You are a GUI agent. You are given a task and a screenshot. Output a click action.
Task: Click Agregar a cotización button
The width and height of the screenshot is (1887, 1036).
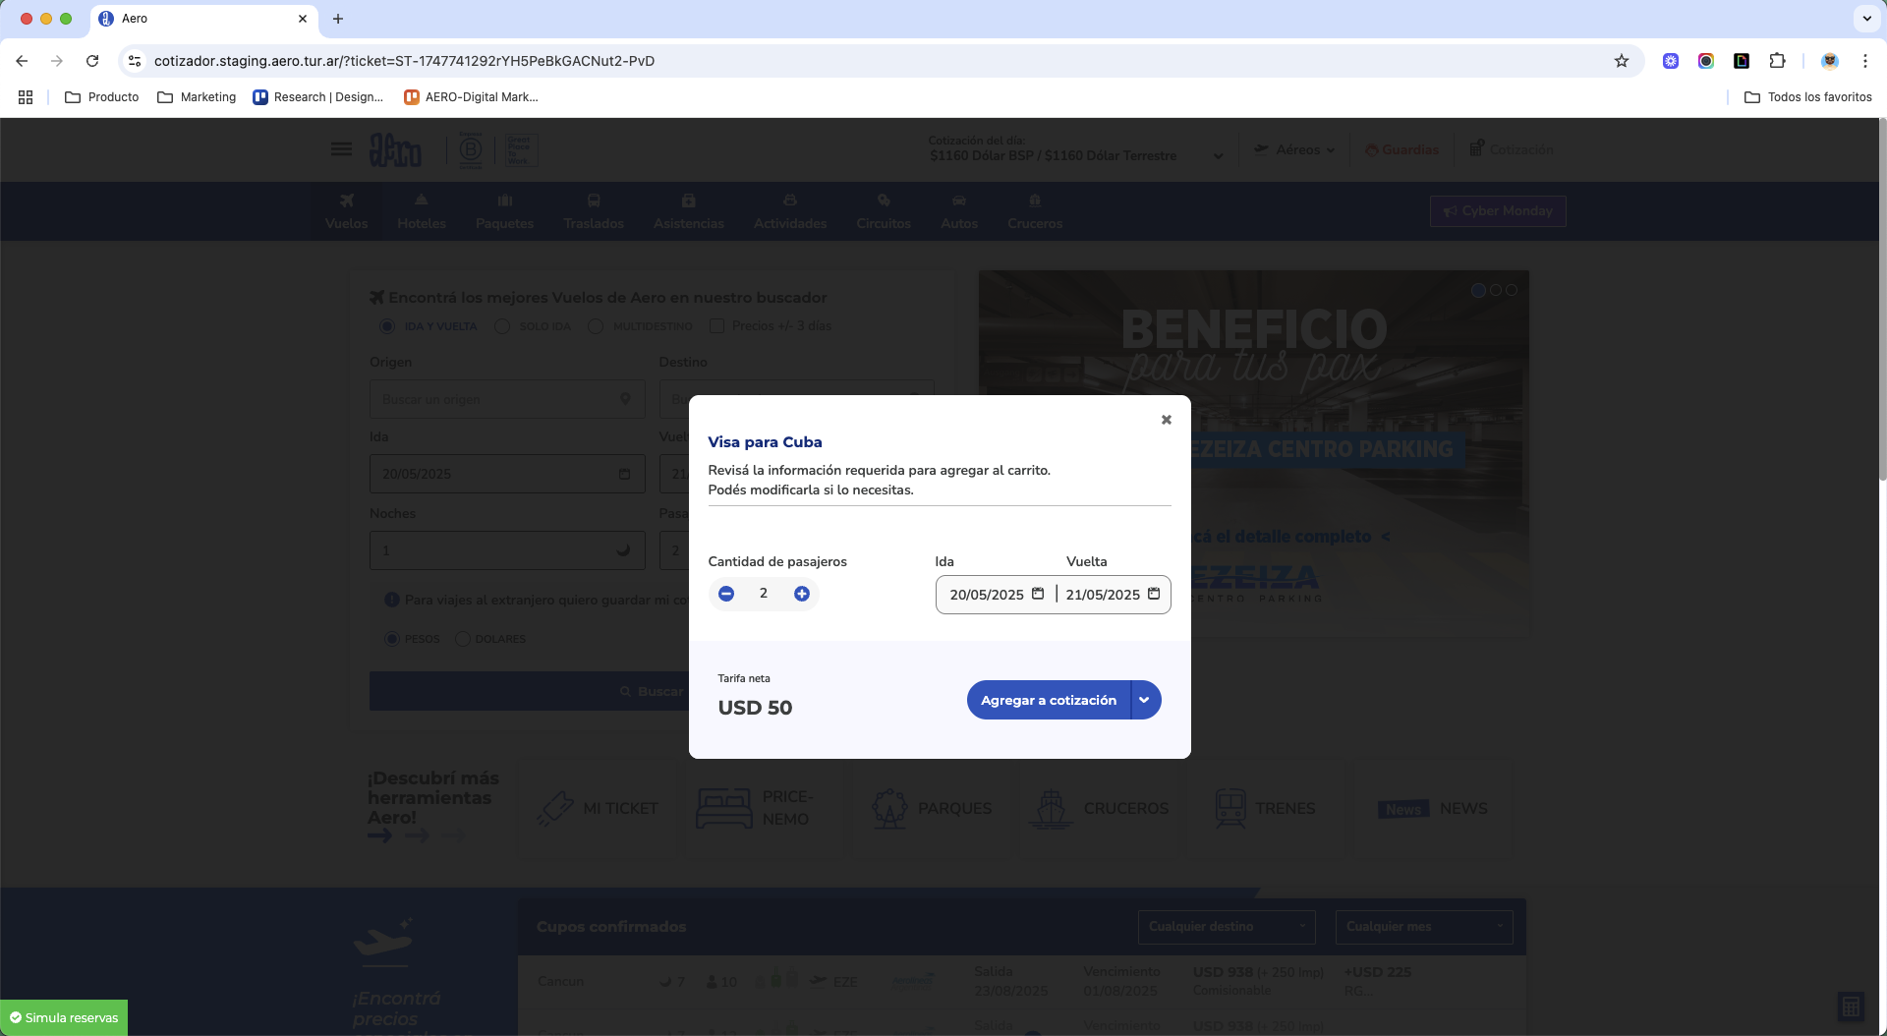point(1049,700)
